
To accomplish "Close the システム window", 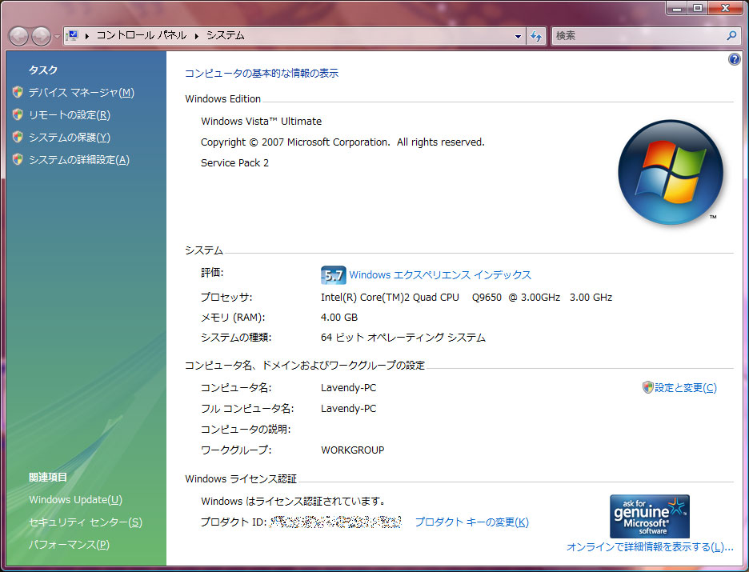I will 725,8.
